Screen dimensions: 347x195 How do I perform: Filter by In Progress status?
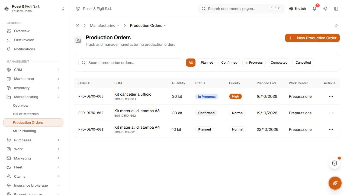point(254,63)
